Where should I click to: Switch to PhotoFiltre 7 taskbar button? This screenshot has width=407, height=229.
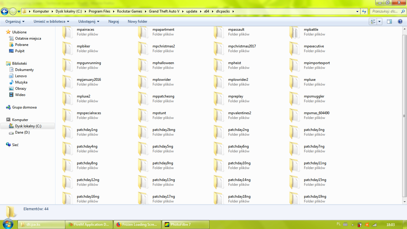(185, 225)
